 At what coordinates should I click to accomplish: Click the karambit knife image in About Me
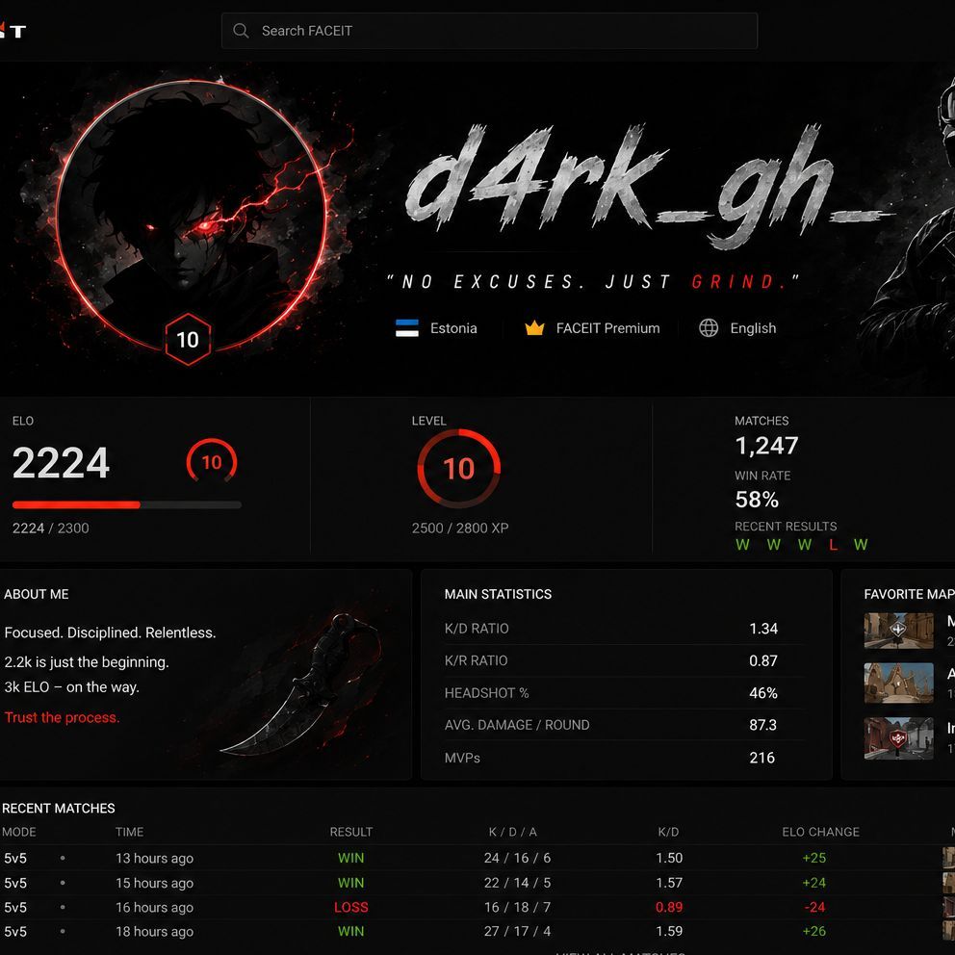pos(301,685)
